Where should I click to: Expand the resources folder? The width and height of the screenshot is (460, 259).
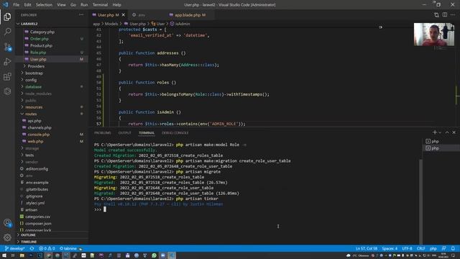tap(34, 107)
